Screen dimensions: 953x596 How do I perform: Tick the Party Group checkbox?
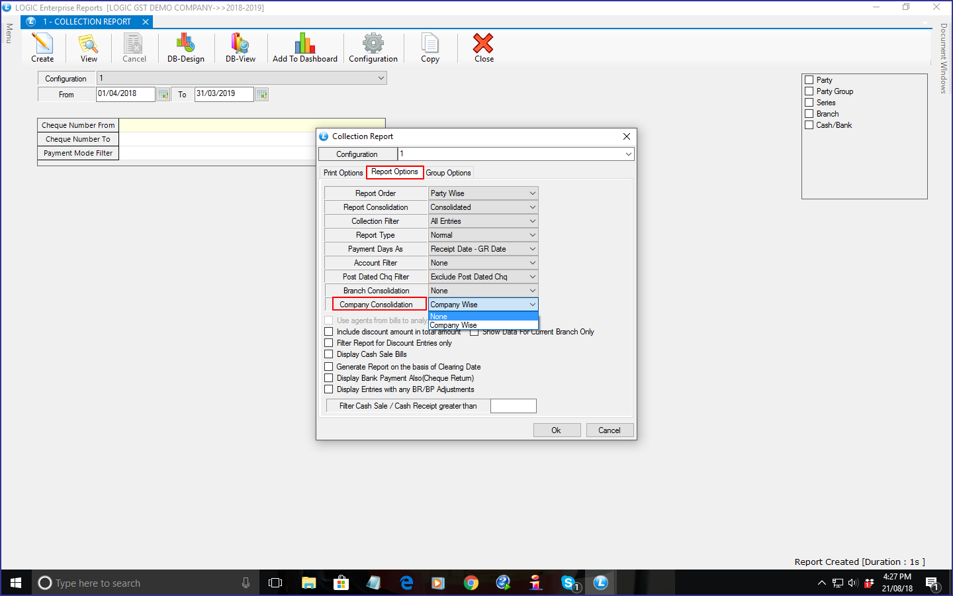tap(809, 91)
